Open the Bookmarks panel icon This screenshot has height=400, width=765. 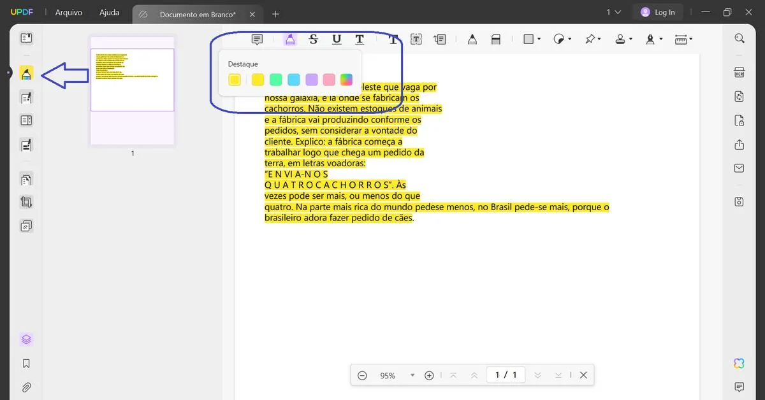coord(26,364)
